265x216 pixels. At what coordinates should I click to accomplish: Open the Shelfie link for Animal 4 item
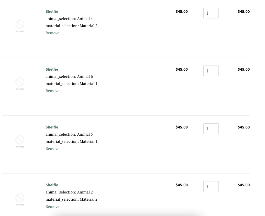point(52,12)
